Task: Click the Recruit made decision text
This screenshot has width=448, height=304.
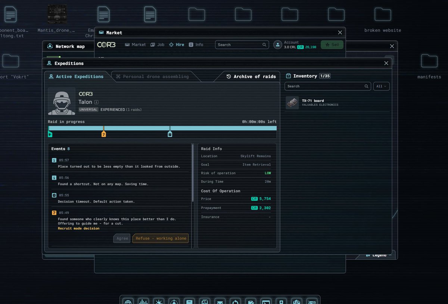Action: click(x=78, y=228)
